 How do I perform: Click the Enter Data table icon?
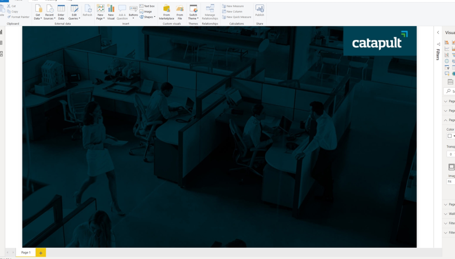coord(61,9)
